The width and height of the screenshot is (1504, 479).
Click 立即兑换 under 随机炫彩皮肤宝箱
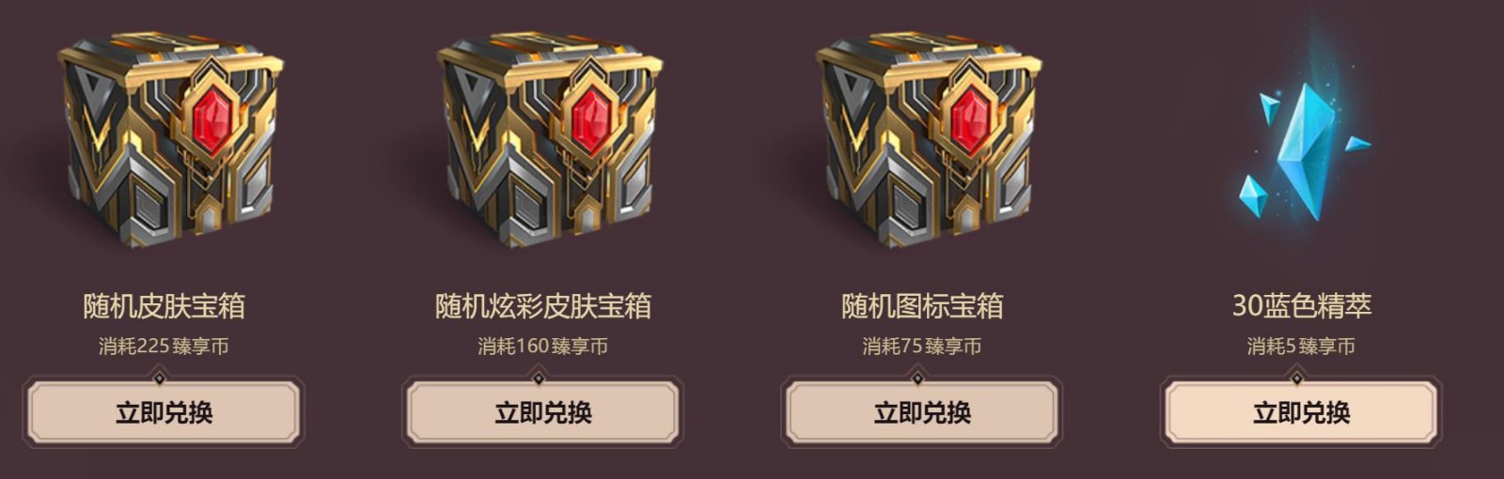[x=542, y=412]
